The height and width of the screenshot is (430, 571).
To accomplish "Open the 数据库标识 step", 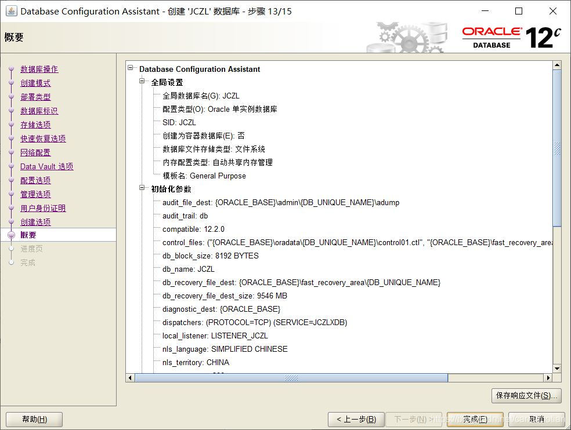I will (x=39, y=111).
